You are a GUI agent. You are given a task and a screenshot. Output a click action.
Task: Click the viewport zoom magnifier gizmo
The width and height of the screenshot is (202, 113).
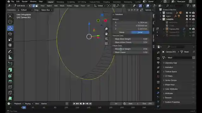[106, 29]
